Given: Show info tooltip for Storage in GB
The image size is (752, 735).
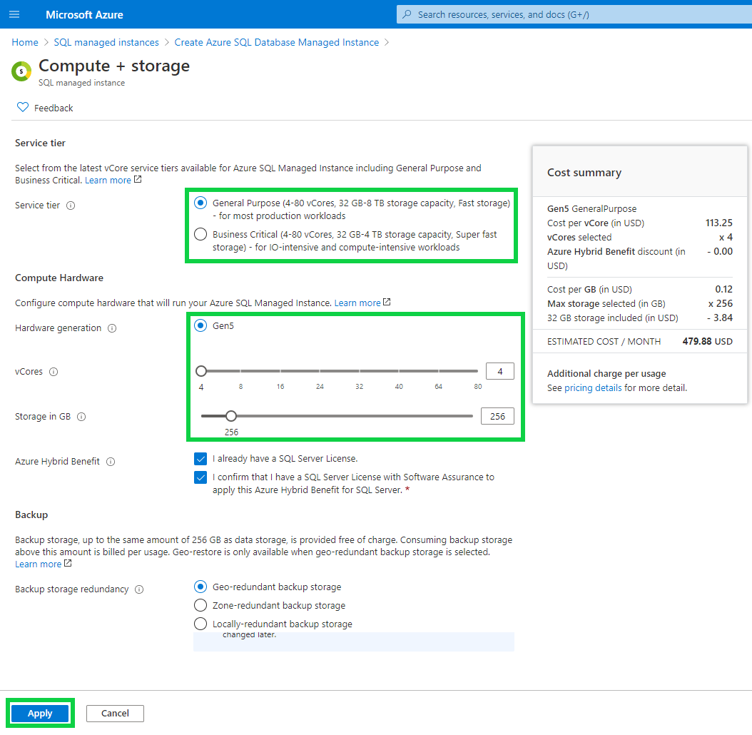Looking at the screenshot, I should coord(81,417).
